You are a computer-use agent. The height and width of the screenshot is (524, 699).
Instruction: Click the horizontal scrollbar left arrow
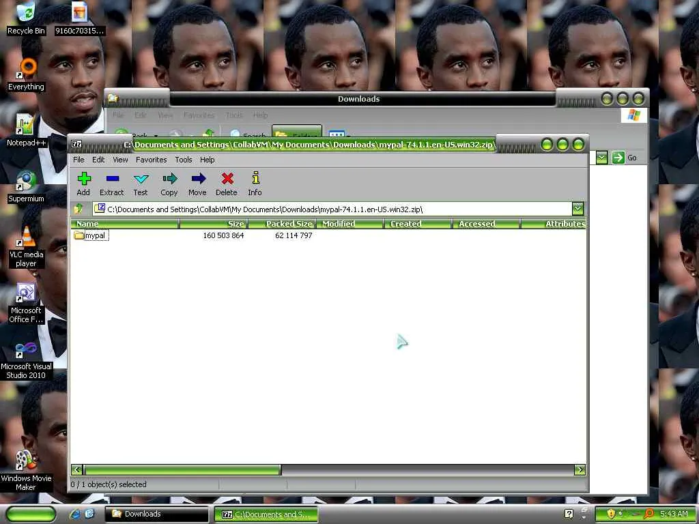[76, 469]
